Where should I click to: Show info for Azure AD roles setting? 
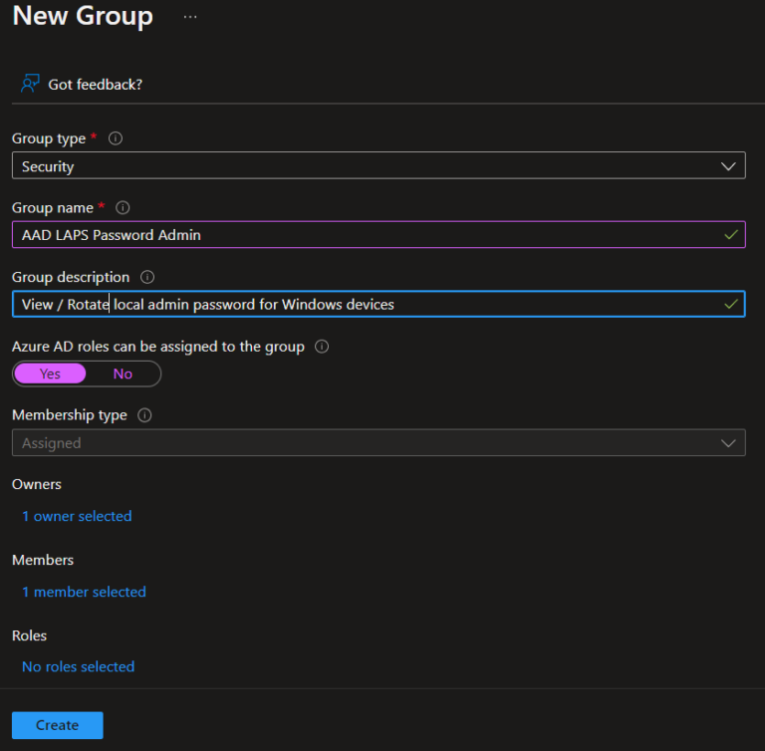pyautogui.click(x=322, y=347)
